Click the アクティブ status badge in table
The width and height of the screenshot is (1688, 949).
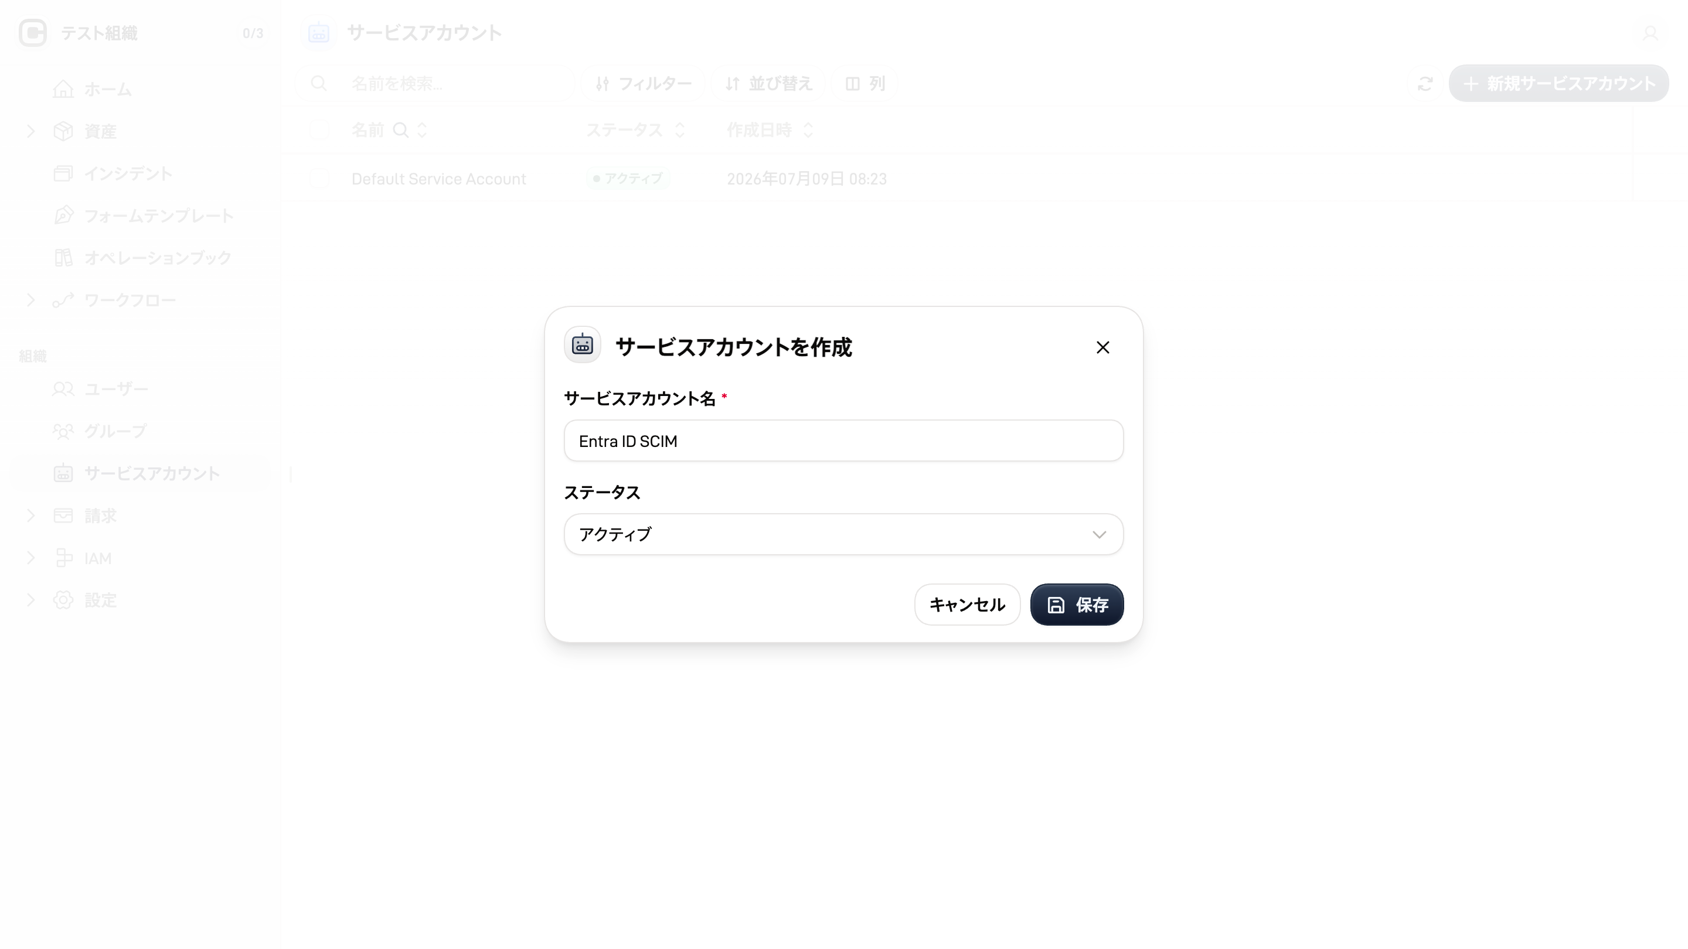point(628,178)
